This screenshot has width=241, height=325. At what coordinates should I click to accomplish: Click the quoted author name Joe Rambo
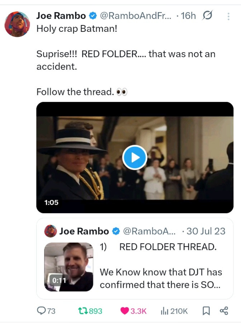coord(84,231)
